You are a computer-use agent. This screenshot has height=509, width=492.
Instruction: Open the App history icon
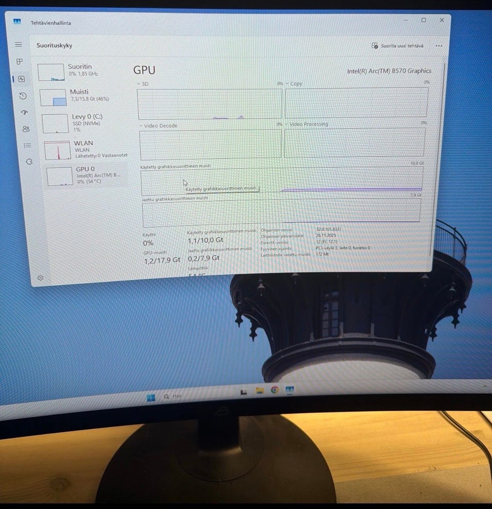[23, 96]
